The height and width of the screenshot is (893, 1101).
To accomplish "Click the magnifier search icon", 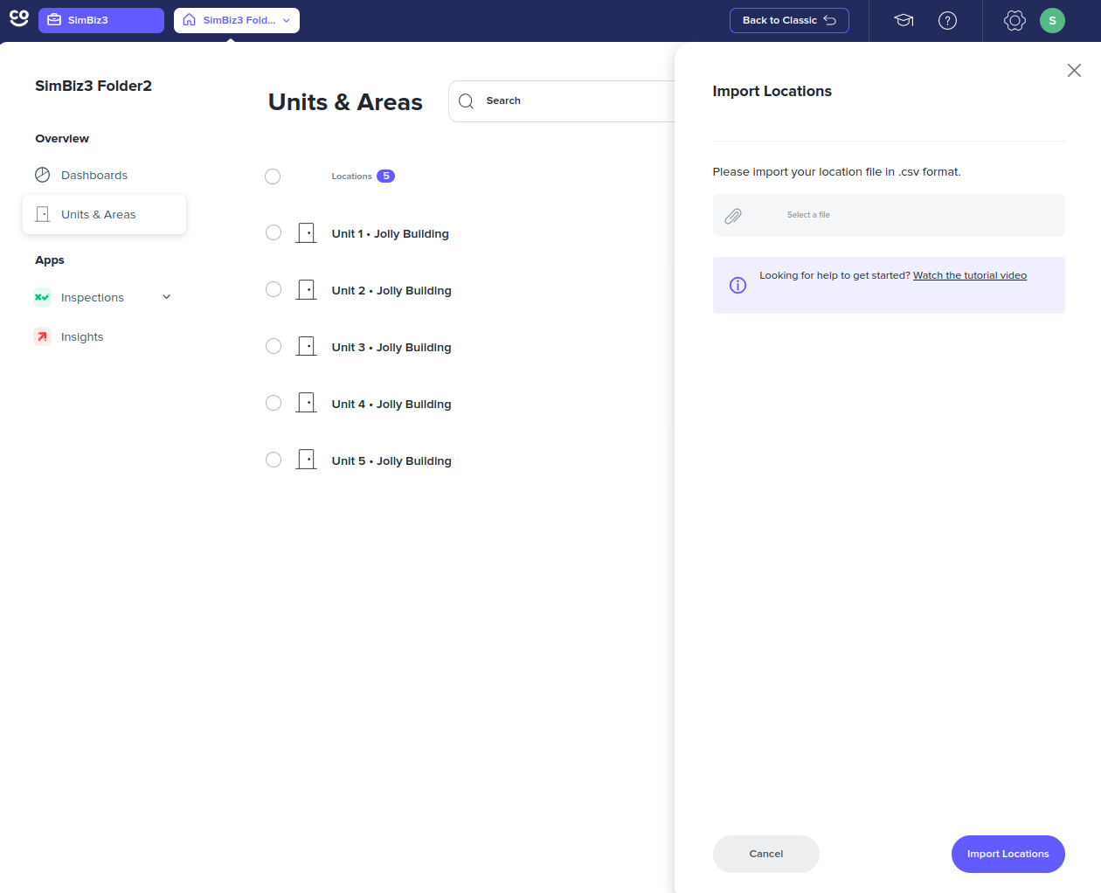I will [467, 101].
